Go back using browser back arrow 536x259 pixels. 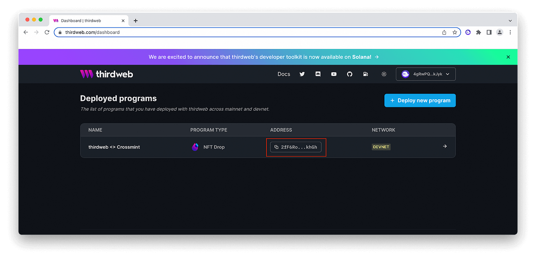26,32
